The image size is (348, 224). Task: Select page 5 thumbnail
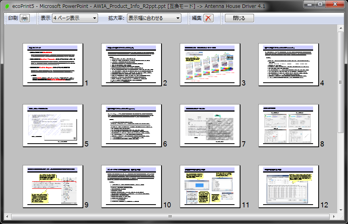coord(53,125)
